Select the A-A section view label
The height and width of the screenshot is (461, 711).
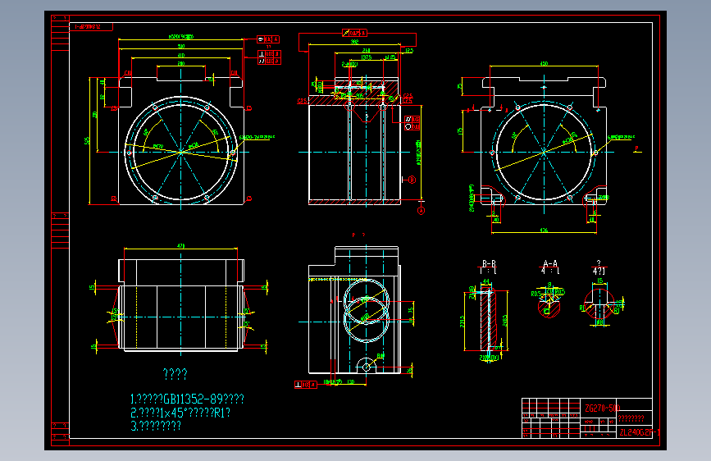[x=550, y=263]
